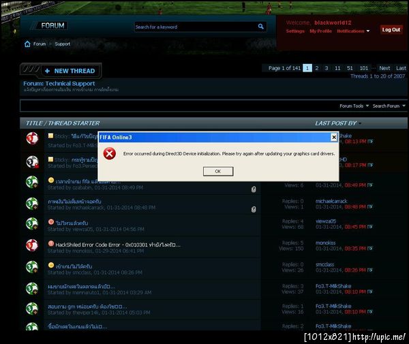Go to page 3 of threads

tap(327, 68)
